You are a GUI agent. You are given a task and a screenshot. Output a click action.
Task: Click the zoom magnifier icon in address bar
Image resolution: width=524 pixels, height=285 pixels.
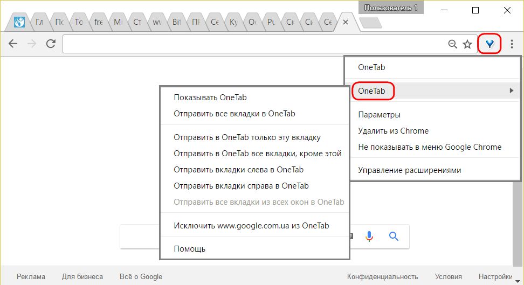pos(452,44)
